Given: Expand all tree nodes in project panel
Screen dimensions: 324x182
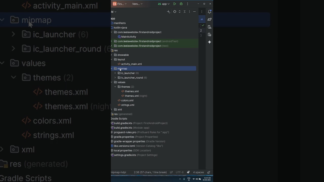Looking at the screenshot, I should [x=180, y=12].
